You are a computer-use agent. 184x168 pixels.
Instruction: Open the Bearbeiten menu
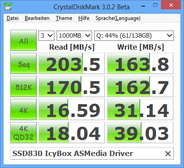(37, 18)
